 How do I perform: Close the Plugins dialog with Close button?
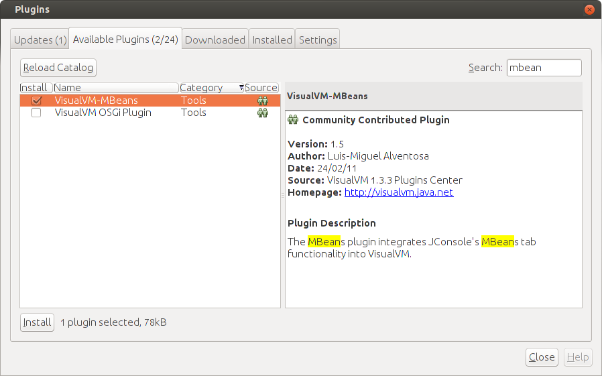pyautogui.click(x=542, y=357)
